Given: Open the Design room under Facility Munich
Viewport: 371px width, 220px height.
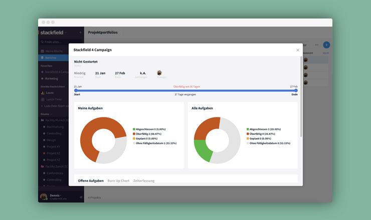Looking at the screenshot, I should point(51,140).
